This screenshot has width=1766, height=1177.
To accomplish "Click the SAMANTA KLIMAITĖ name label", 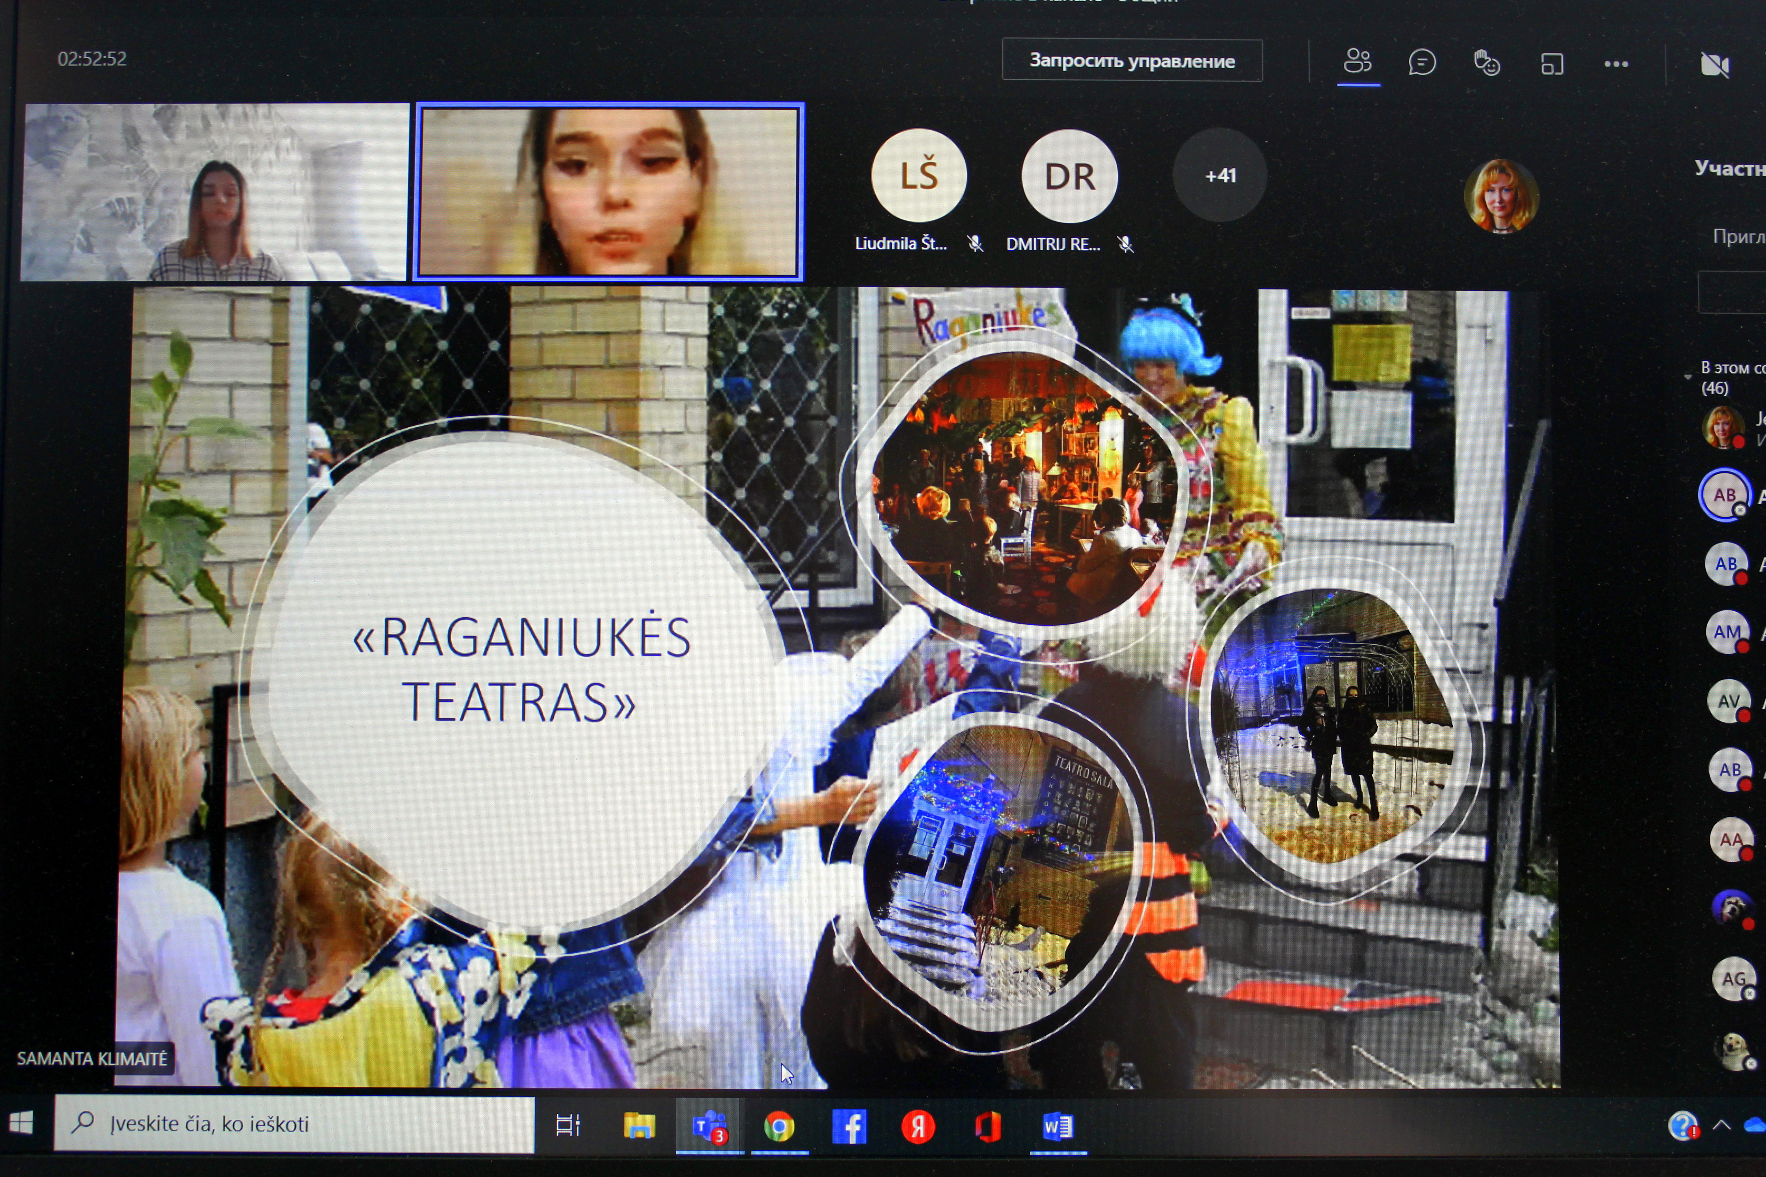I will [92, 1059].
